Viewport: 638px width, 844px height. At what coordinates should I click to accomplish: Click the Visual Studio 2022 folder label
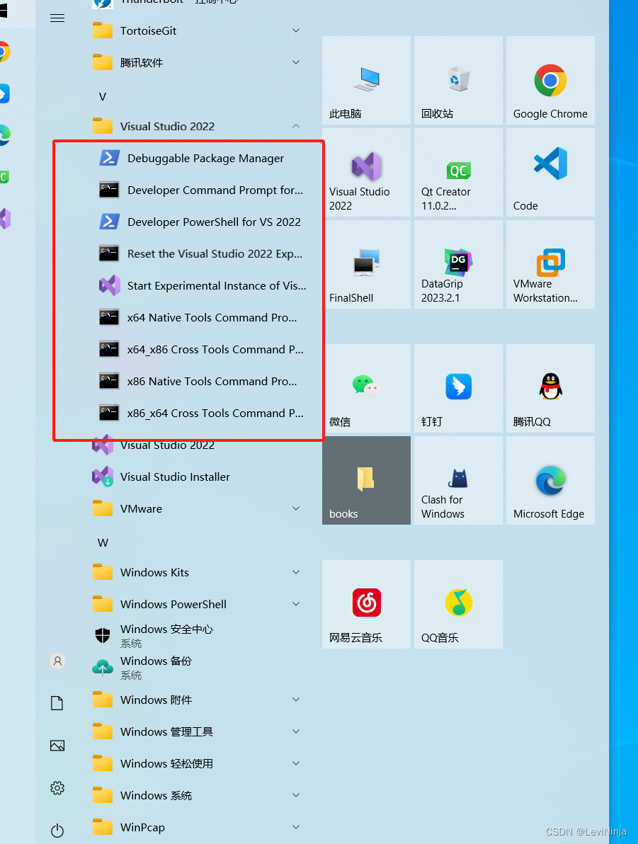pyautogui.click(x=167, y=127)
